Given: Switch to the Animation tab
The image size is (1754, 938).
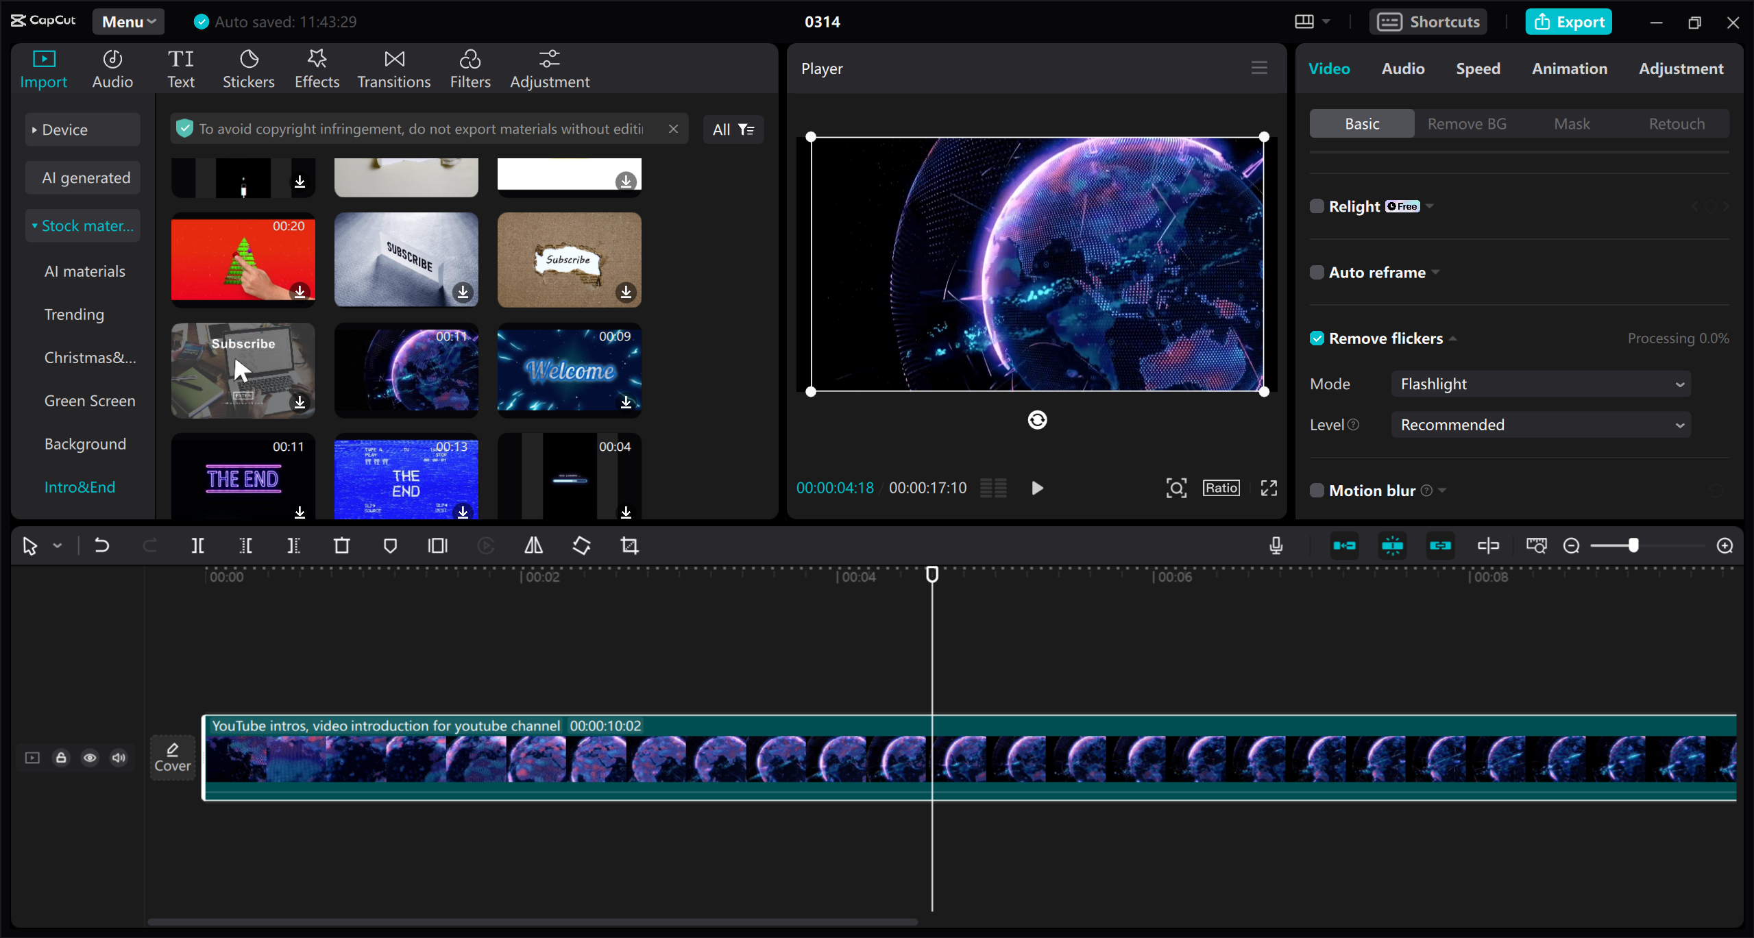Looking at the screenshot, I should 1568,68.
